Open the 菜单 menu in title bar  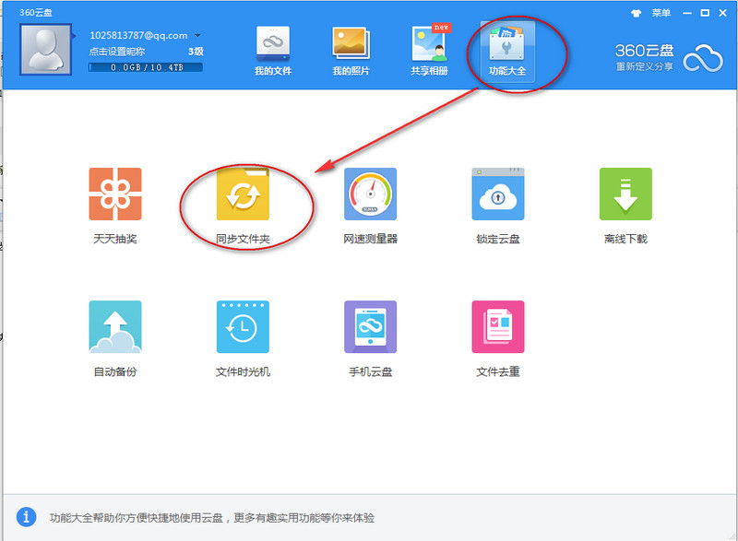tap(661, 13)
